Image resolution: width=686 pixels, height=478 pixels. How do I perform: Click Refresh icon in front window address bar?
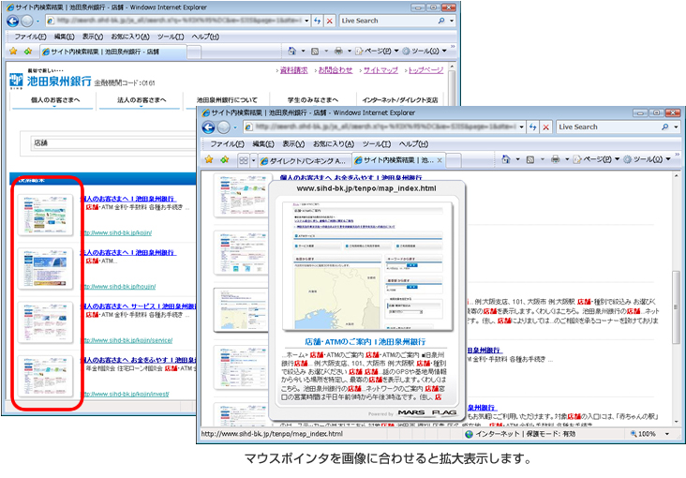tap(532, 127)
